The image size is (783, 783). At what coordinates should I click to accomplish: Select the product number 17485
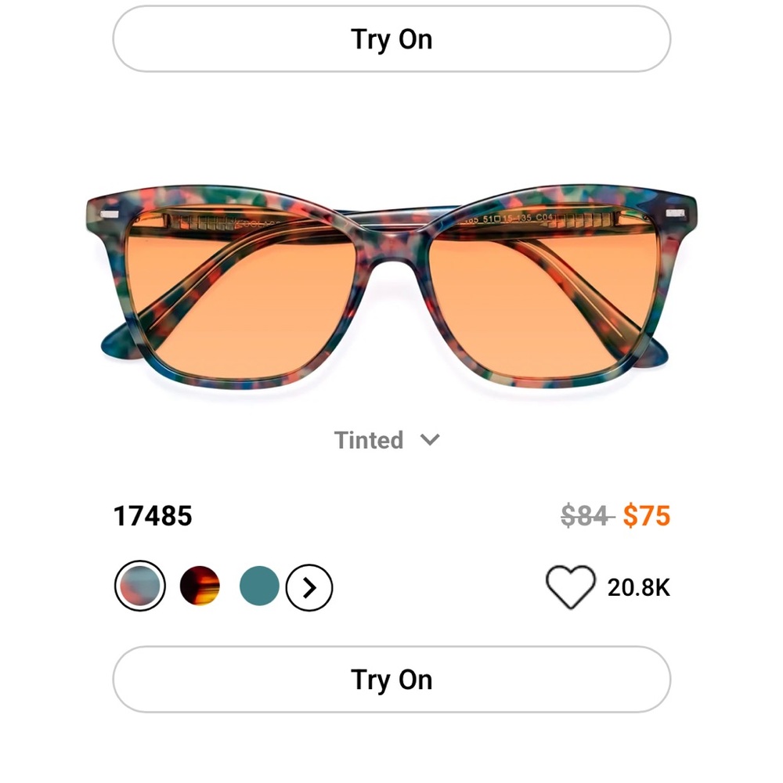153,516
